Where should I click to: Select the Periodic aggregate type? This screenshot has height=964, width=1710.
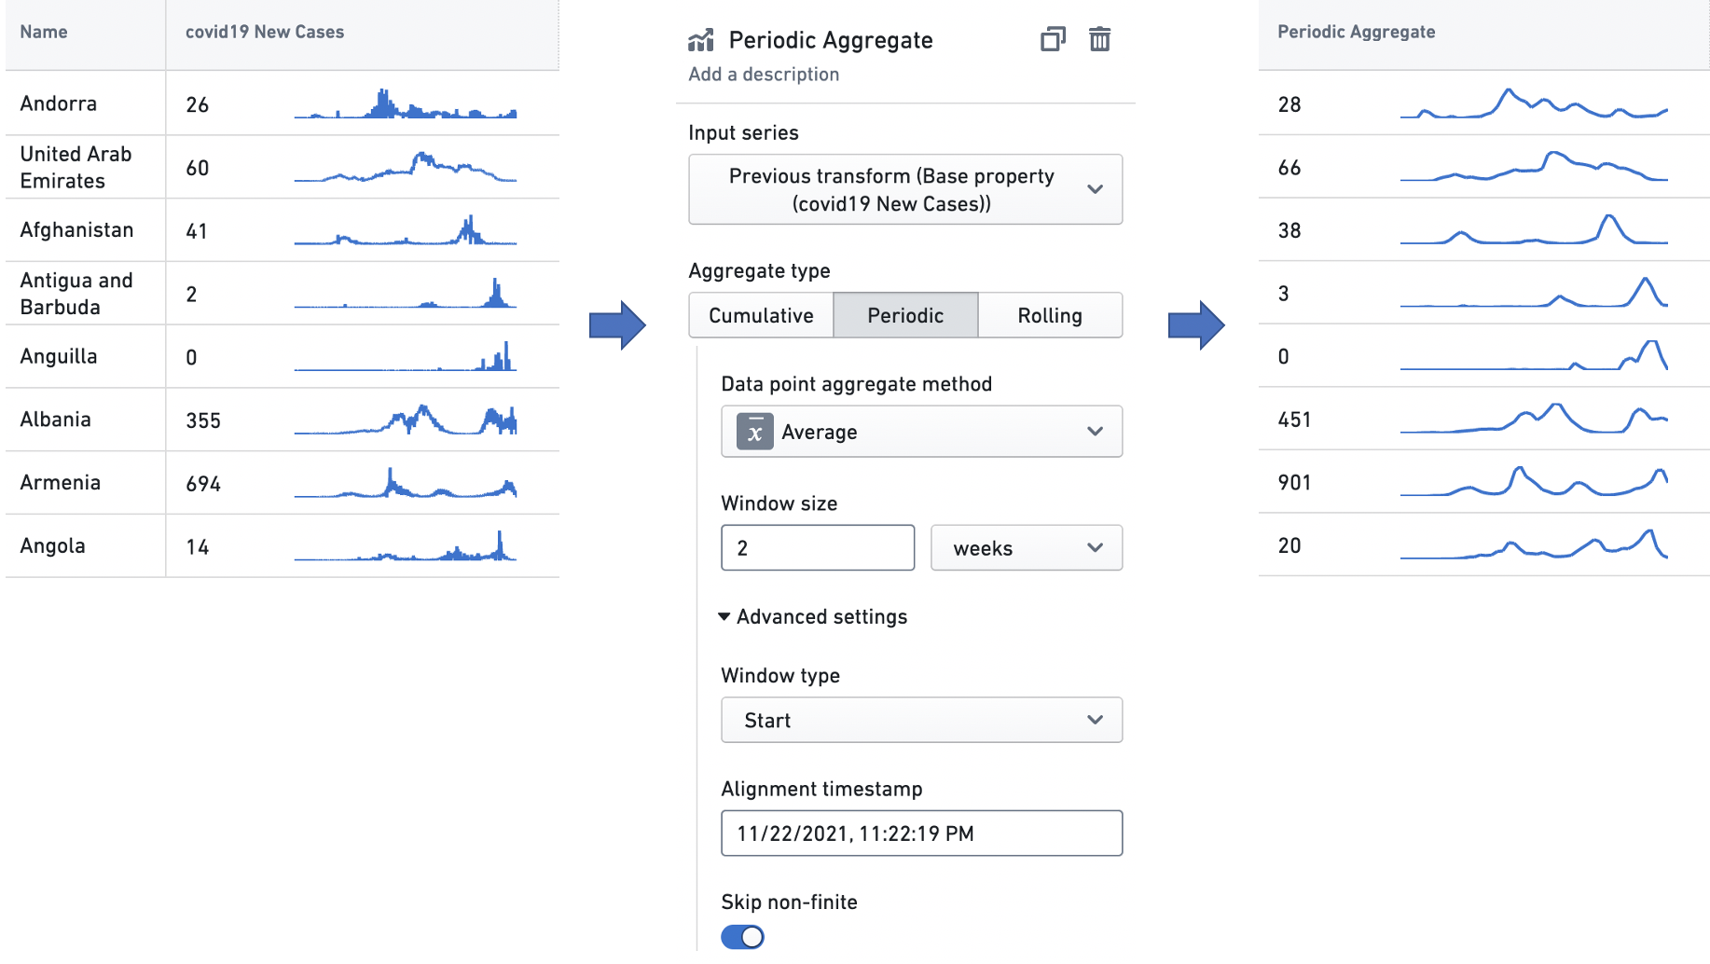[905, 315]
